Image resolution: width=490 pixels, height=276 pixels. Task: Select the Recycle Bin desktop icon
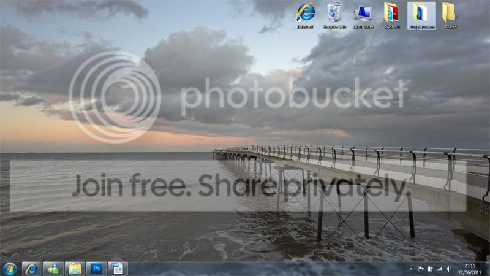(x=334, y=15)
